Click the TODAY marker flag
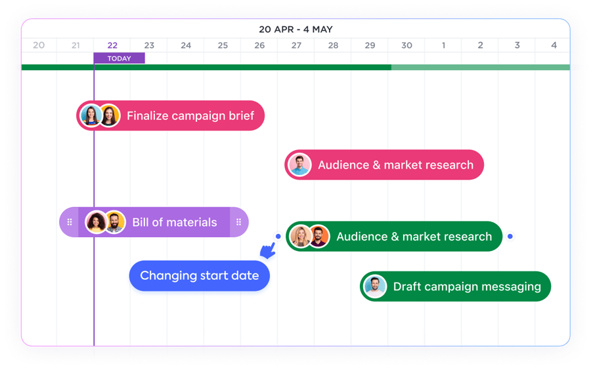591x369 pixels. tap(119, 58)
